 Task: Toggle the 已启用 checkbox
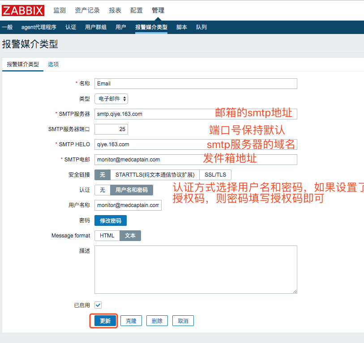(x=98, y=305)
